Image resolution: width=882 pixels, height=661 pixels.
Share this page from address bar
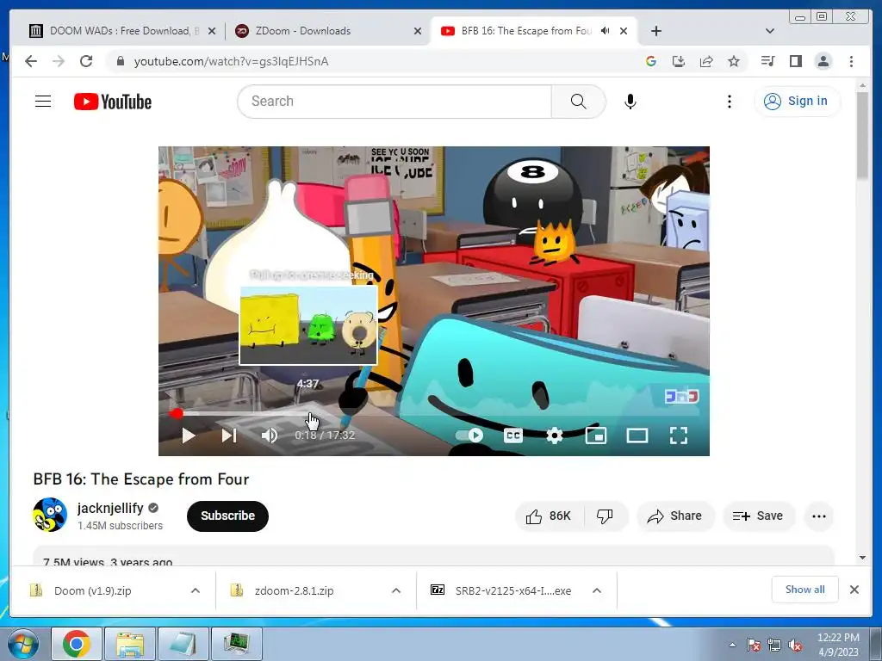pos(706,61)
